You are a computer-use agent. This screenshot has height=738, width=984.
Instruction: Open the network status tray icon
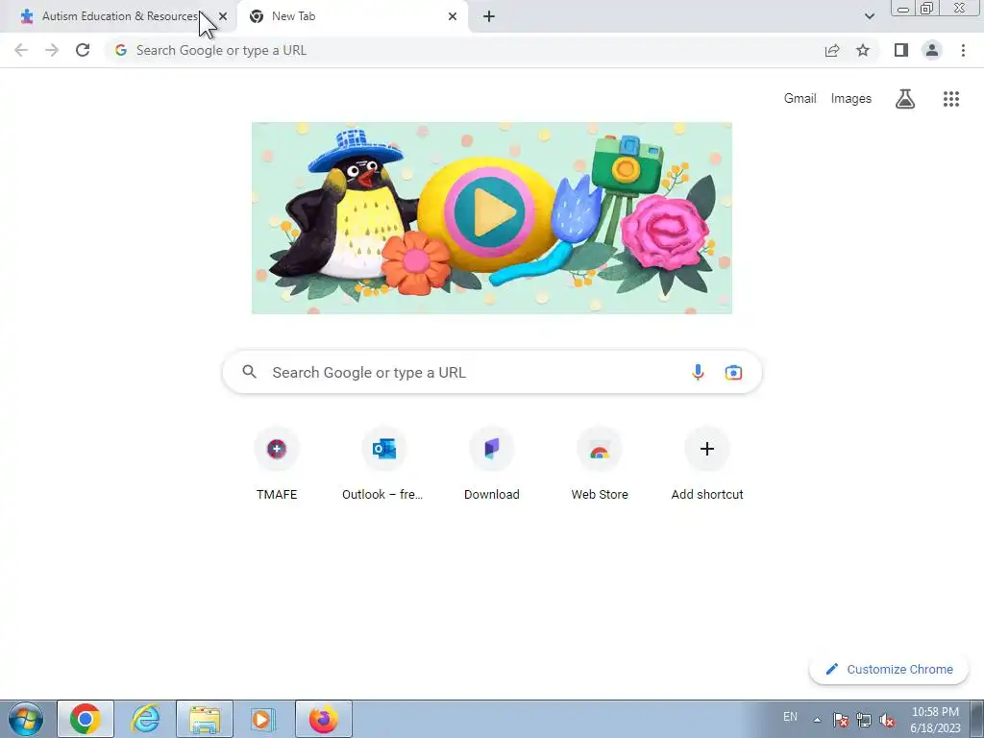pos(864,720)
